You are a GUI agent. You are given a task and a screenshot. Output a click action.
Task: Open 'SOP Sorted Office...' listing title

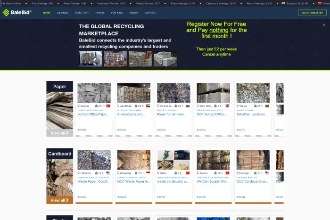(x=212, y=114)
